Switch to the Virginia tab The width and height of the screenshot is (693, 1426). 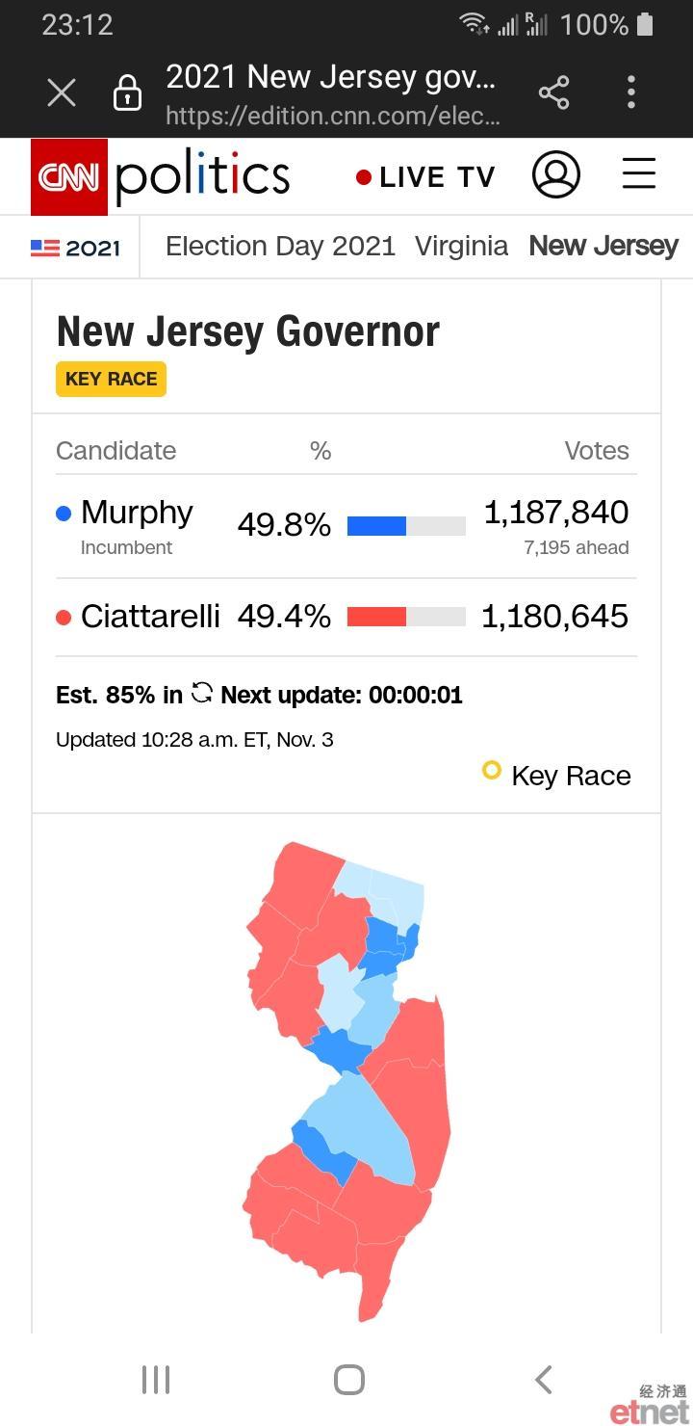click(x=461, y=247)
